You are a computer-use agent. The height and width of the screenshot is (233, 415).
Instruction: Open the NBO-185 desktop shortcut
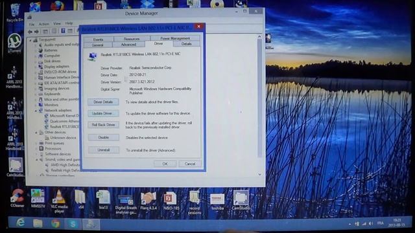click(x=171, y=201)
